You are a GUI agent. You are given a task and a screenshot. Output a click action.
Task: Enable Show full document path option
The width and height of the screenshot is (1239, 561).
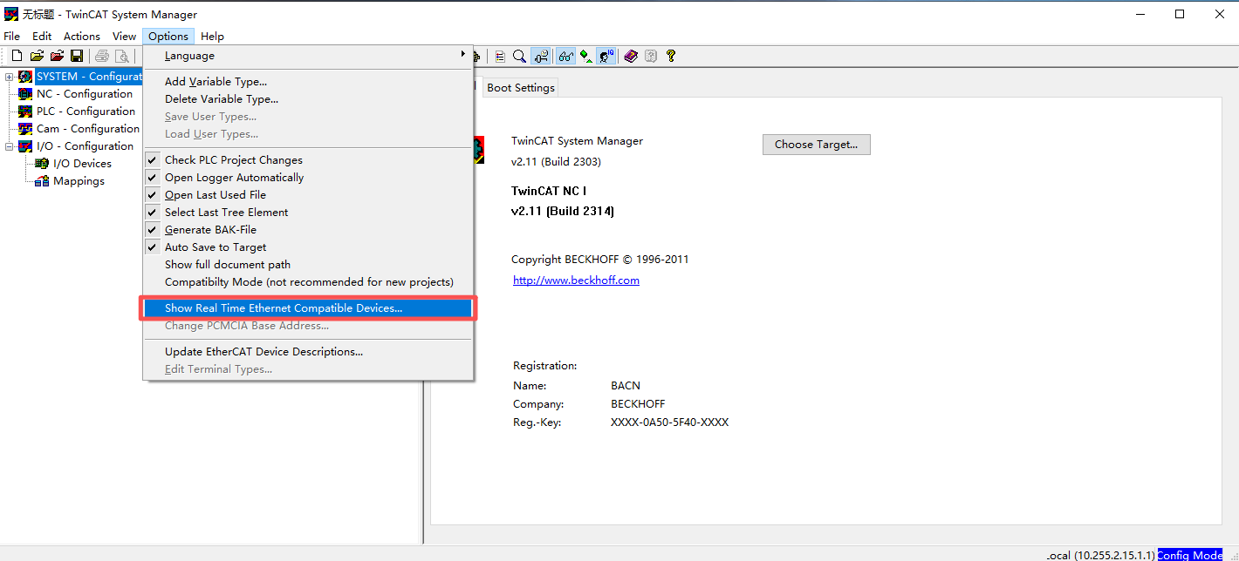308,265
